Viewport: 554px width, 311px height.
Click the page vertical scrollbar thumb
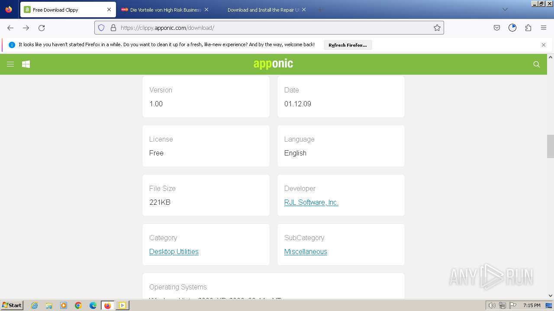click(x=551, y=146)
